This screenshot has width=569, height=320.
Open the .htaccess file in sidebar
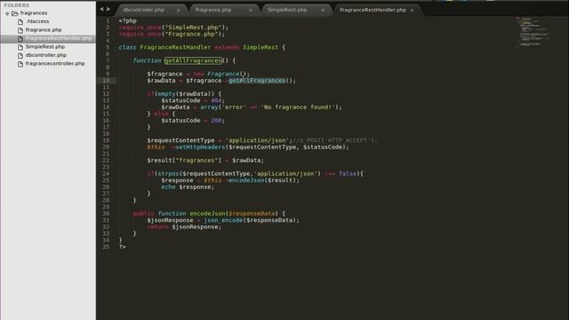point(37,21)
